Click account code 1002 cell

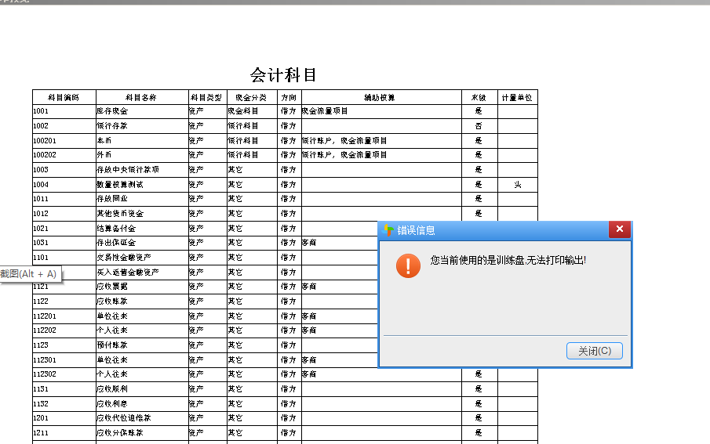point(42,126)
